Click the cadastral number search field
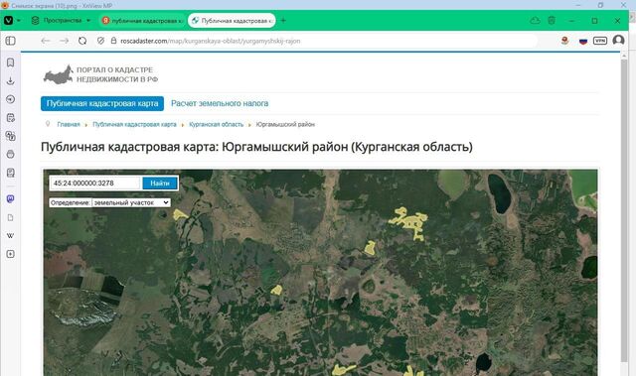This screenshot has width=636, height=376. 95,183
